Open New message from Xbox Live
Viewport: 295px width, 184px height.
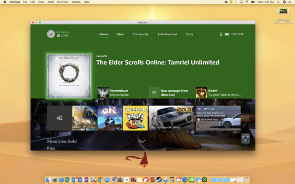(169, 92)
